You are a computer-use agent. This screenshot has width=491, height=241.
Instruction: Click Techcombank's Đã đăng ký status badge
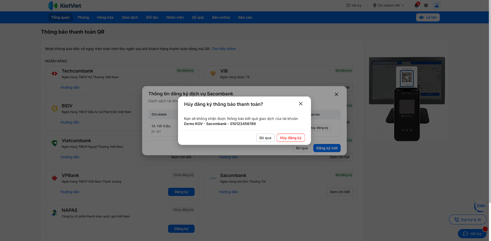(x=185, y=71)
